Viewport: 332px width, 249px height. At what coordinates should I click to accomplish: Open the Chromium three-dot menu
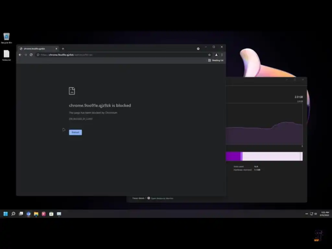tap(222, 55)
